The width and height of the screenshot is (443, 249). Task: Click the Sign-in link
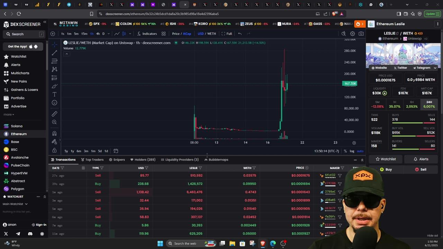(x=39, y=225)
